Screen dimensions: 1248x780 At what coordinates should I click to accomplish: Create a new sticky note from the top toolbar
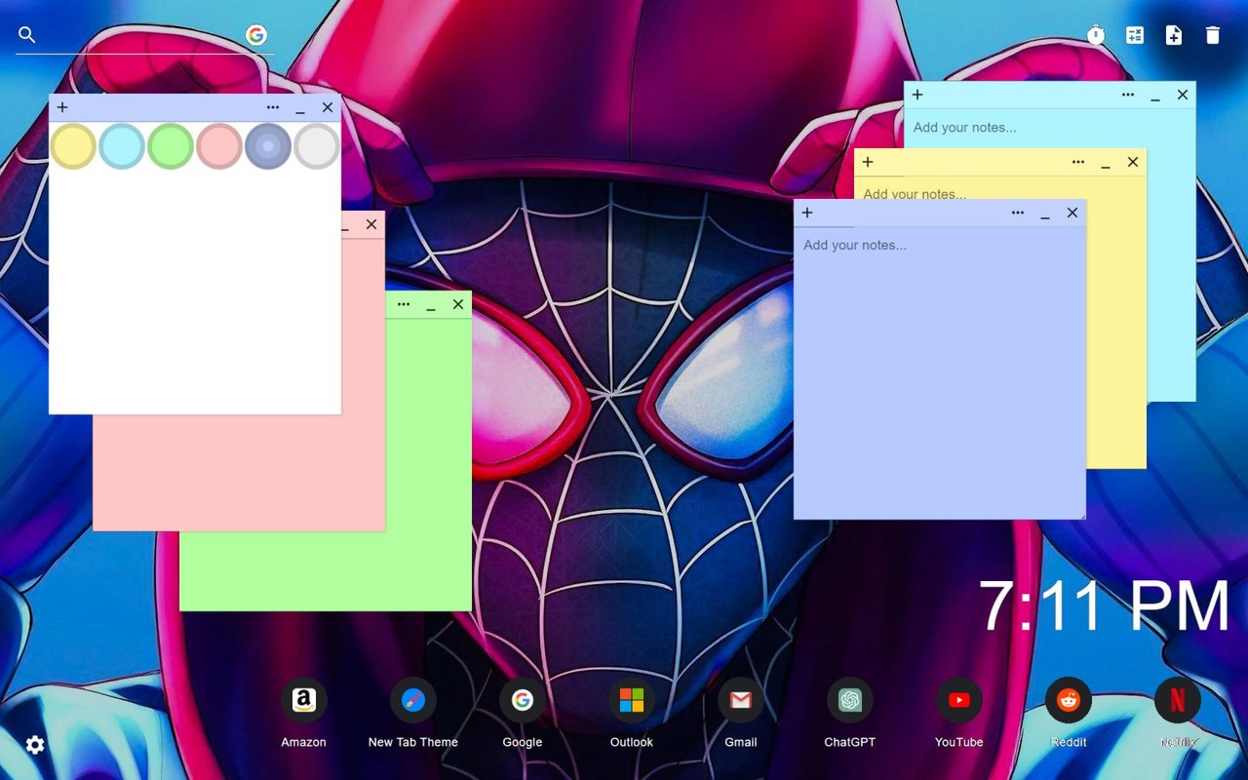[1174, 35]
